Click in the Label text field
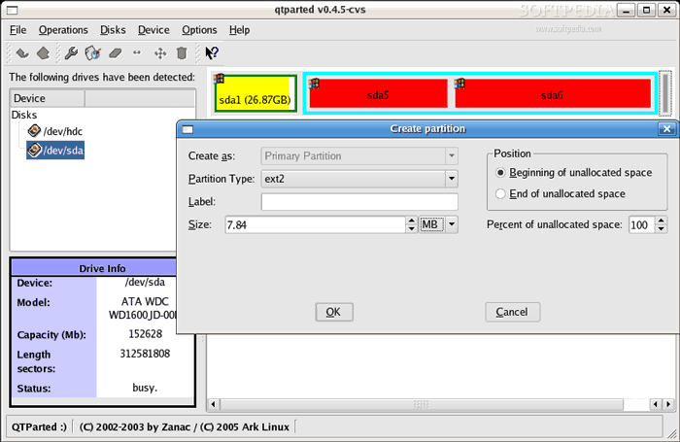 tap(359, 202)
